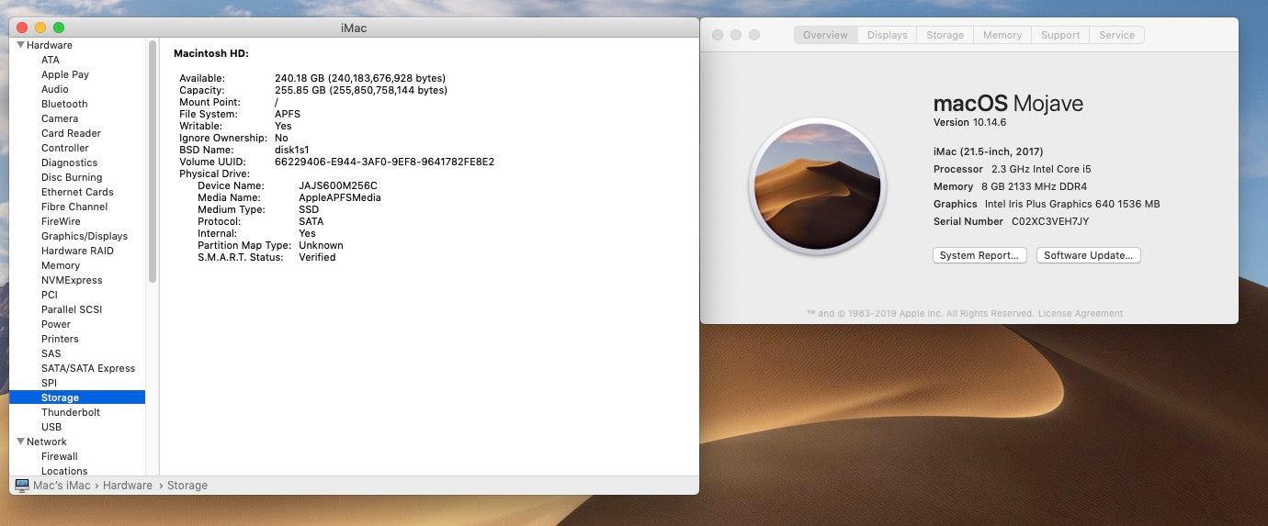This screenshot has height=526, width=1268.
Task: Select Graphics/Displays in the sidebar
Action: pos(85,236)
